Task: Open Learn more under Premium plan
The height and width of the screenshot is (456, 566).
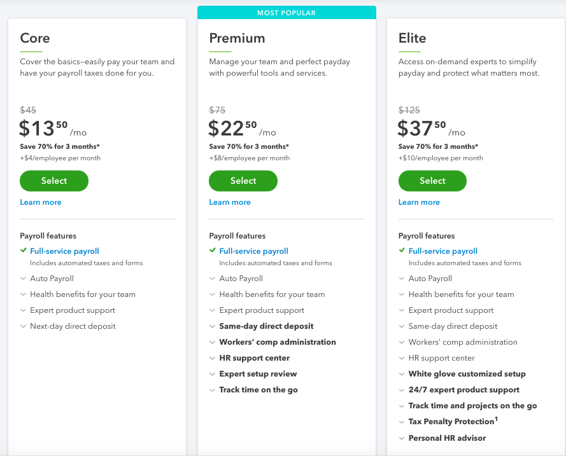Action: pyautogui.click(x=230, y=202)
